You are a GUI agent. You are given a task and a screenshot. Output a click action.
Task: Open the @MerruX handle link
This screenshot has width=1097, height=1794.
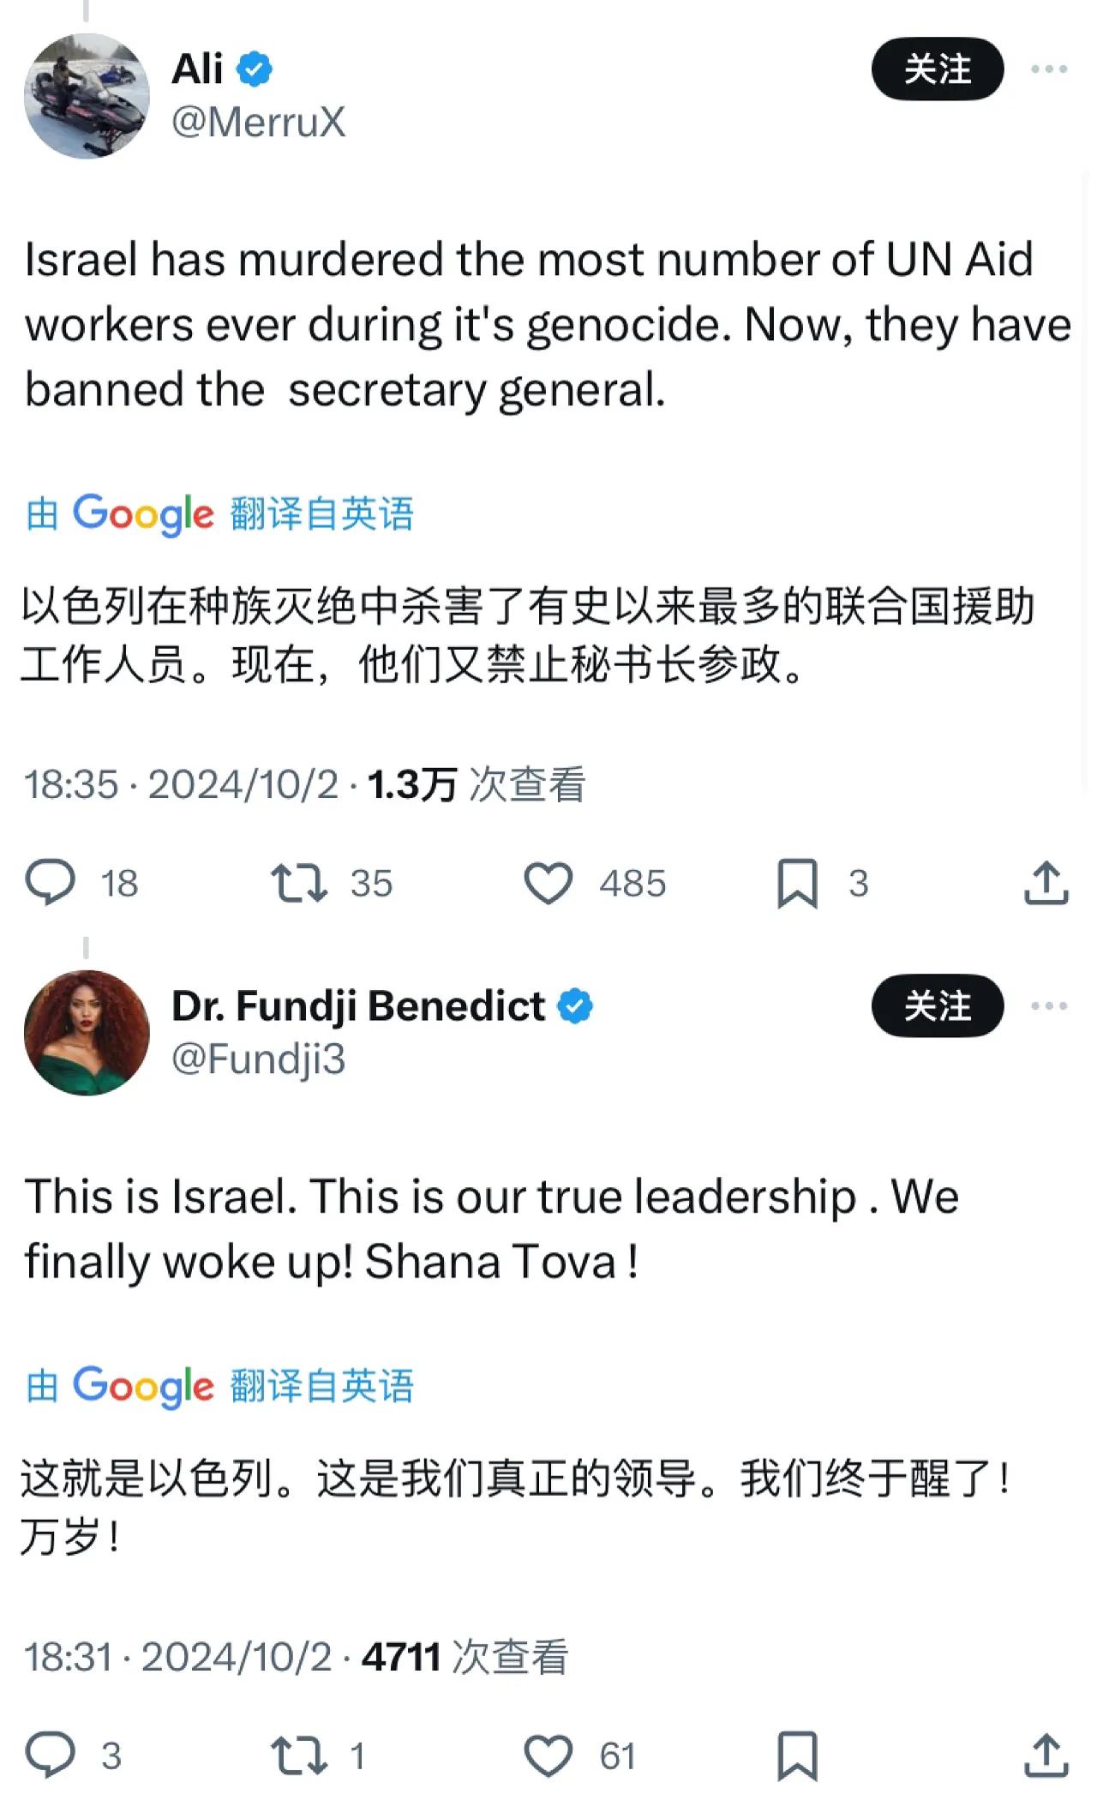point(258,122)
